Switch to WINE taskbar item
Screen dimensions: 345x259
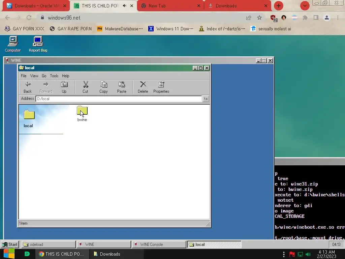[x=104, y=244]
